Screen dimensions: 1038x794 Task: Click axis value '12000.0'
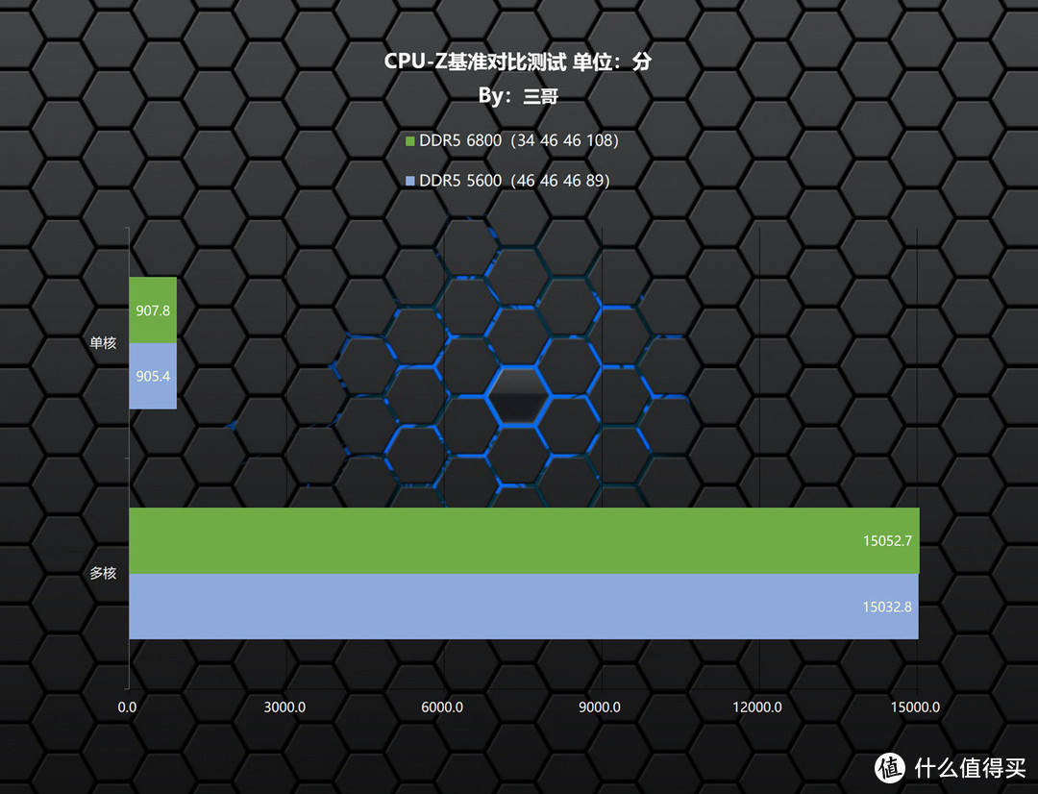point(757,707)
